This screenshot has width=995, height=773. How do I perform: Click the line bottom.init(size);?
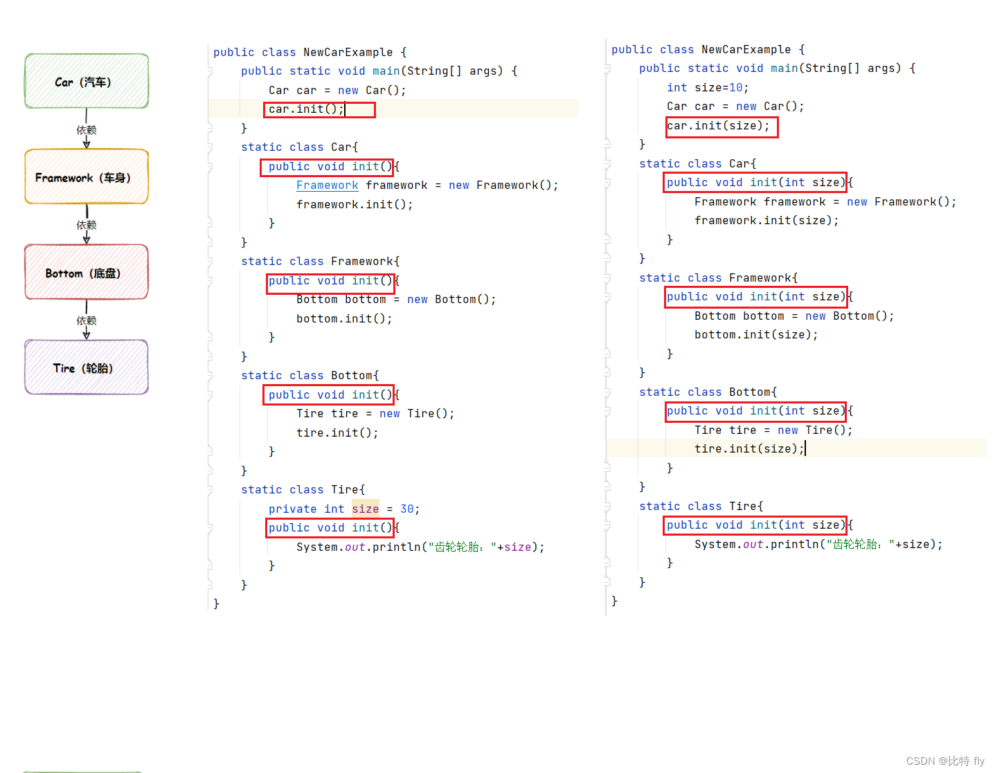756,335
